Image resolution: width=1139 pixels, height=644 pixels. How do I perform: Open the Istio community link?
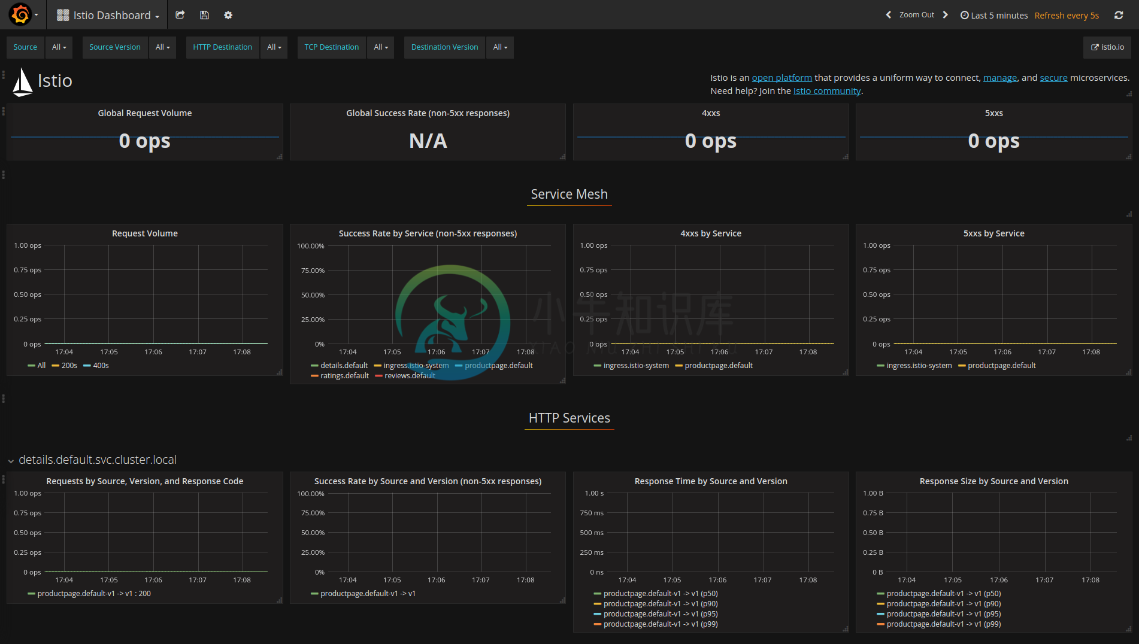tap(826, 91)
